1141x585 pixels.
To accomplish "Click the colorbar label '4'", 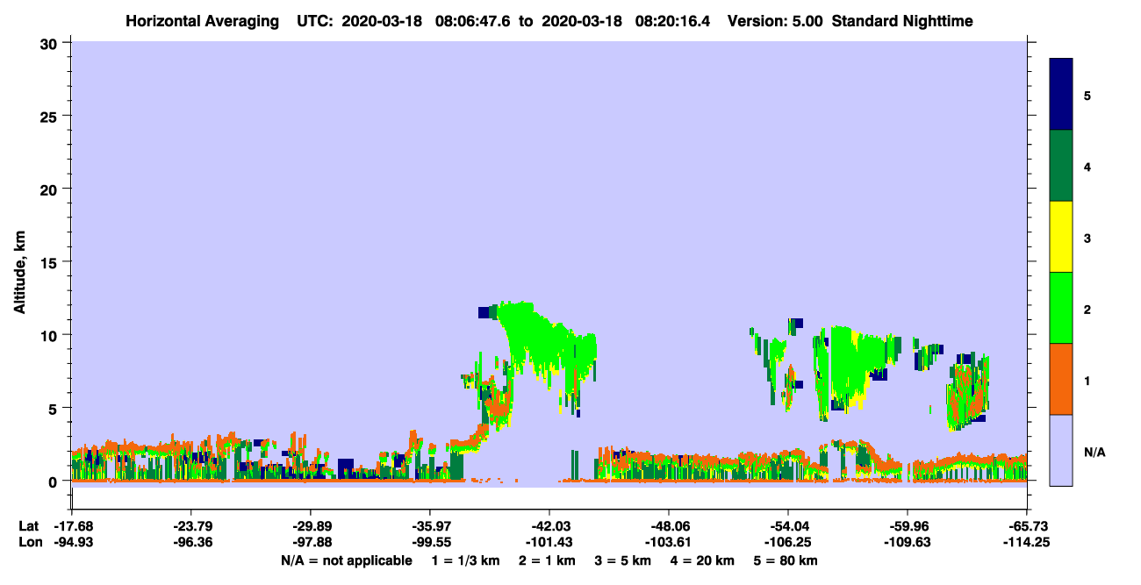I will (x=1087, y=167).
